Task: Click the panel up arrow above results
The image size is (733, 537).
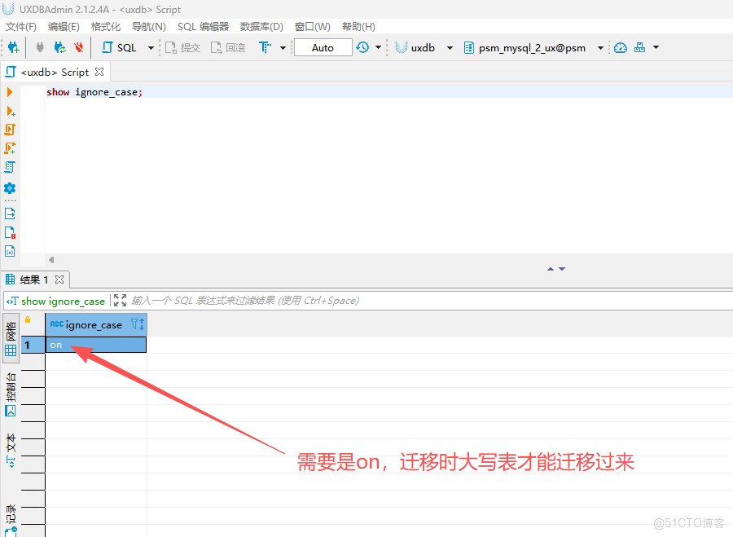Action: [551, 269]
